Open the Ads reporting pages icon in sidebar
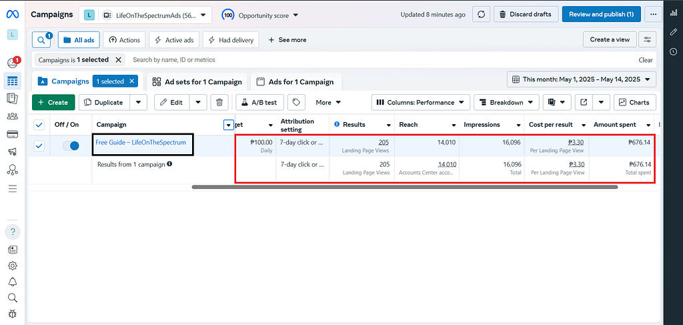The height and width of the screenshot is (325, 683). (x=13, y=99)
